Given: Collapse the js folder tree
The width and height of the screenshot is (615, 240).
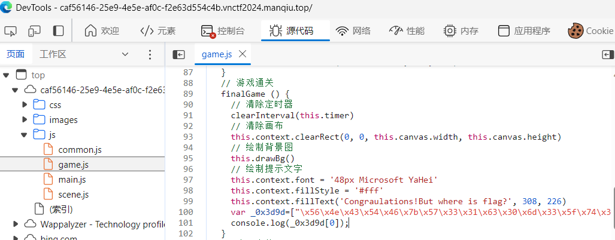Looking at the screenshot, I should pos(25,135).
